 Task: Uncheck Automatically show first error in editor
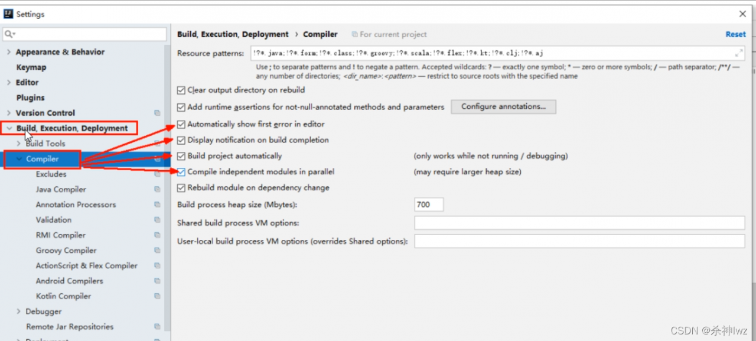coord(181,125)
